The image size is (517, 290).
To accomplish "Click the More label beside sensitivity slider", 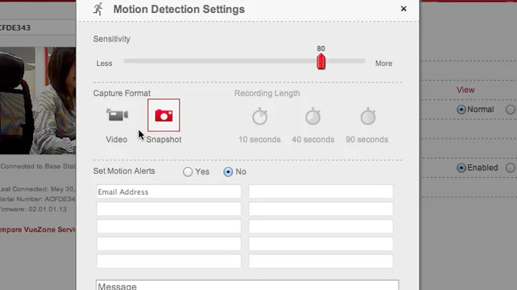I will point(383,63).
